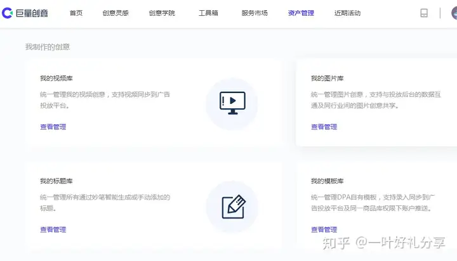Click the 我制作的创意 section heading
The height and width of the screenshot is (261, 457).
click(x=48, y=47)
